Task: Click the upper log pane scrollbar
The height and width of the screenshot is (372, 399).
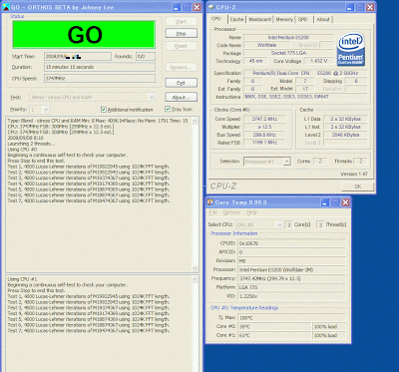Action: tap(196, 194)
